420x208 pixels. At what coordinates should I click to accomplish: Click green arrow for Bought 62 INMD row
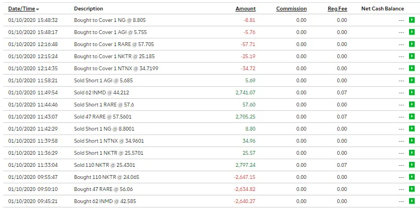(412, 201)
